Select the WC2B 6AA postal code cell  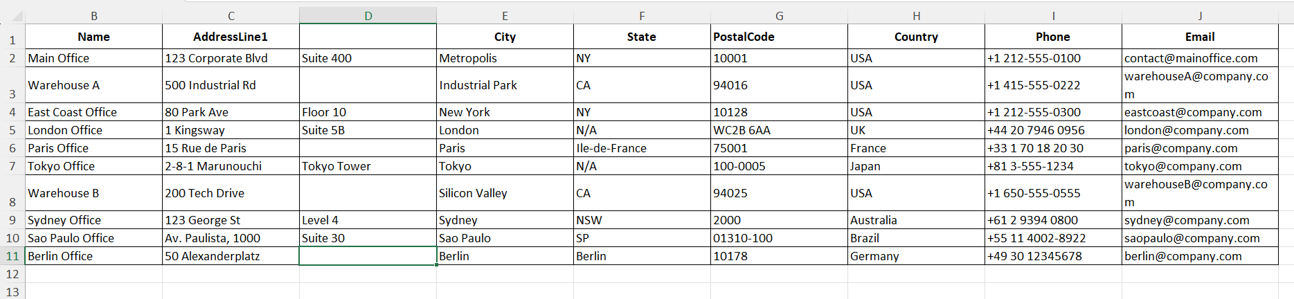[779, 130]
